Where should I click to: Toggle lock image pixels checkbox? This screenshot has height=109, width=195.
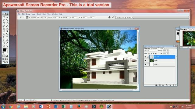(x=151, y=54)
